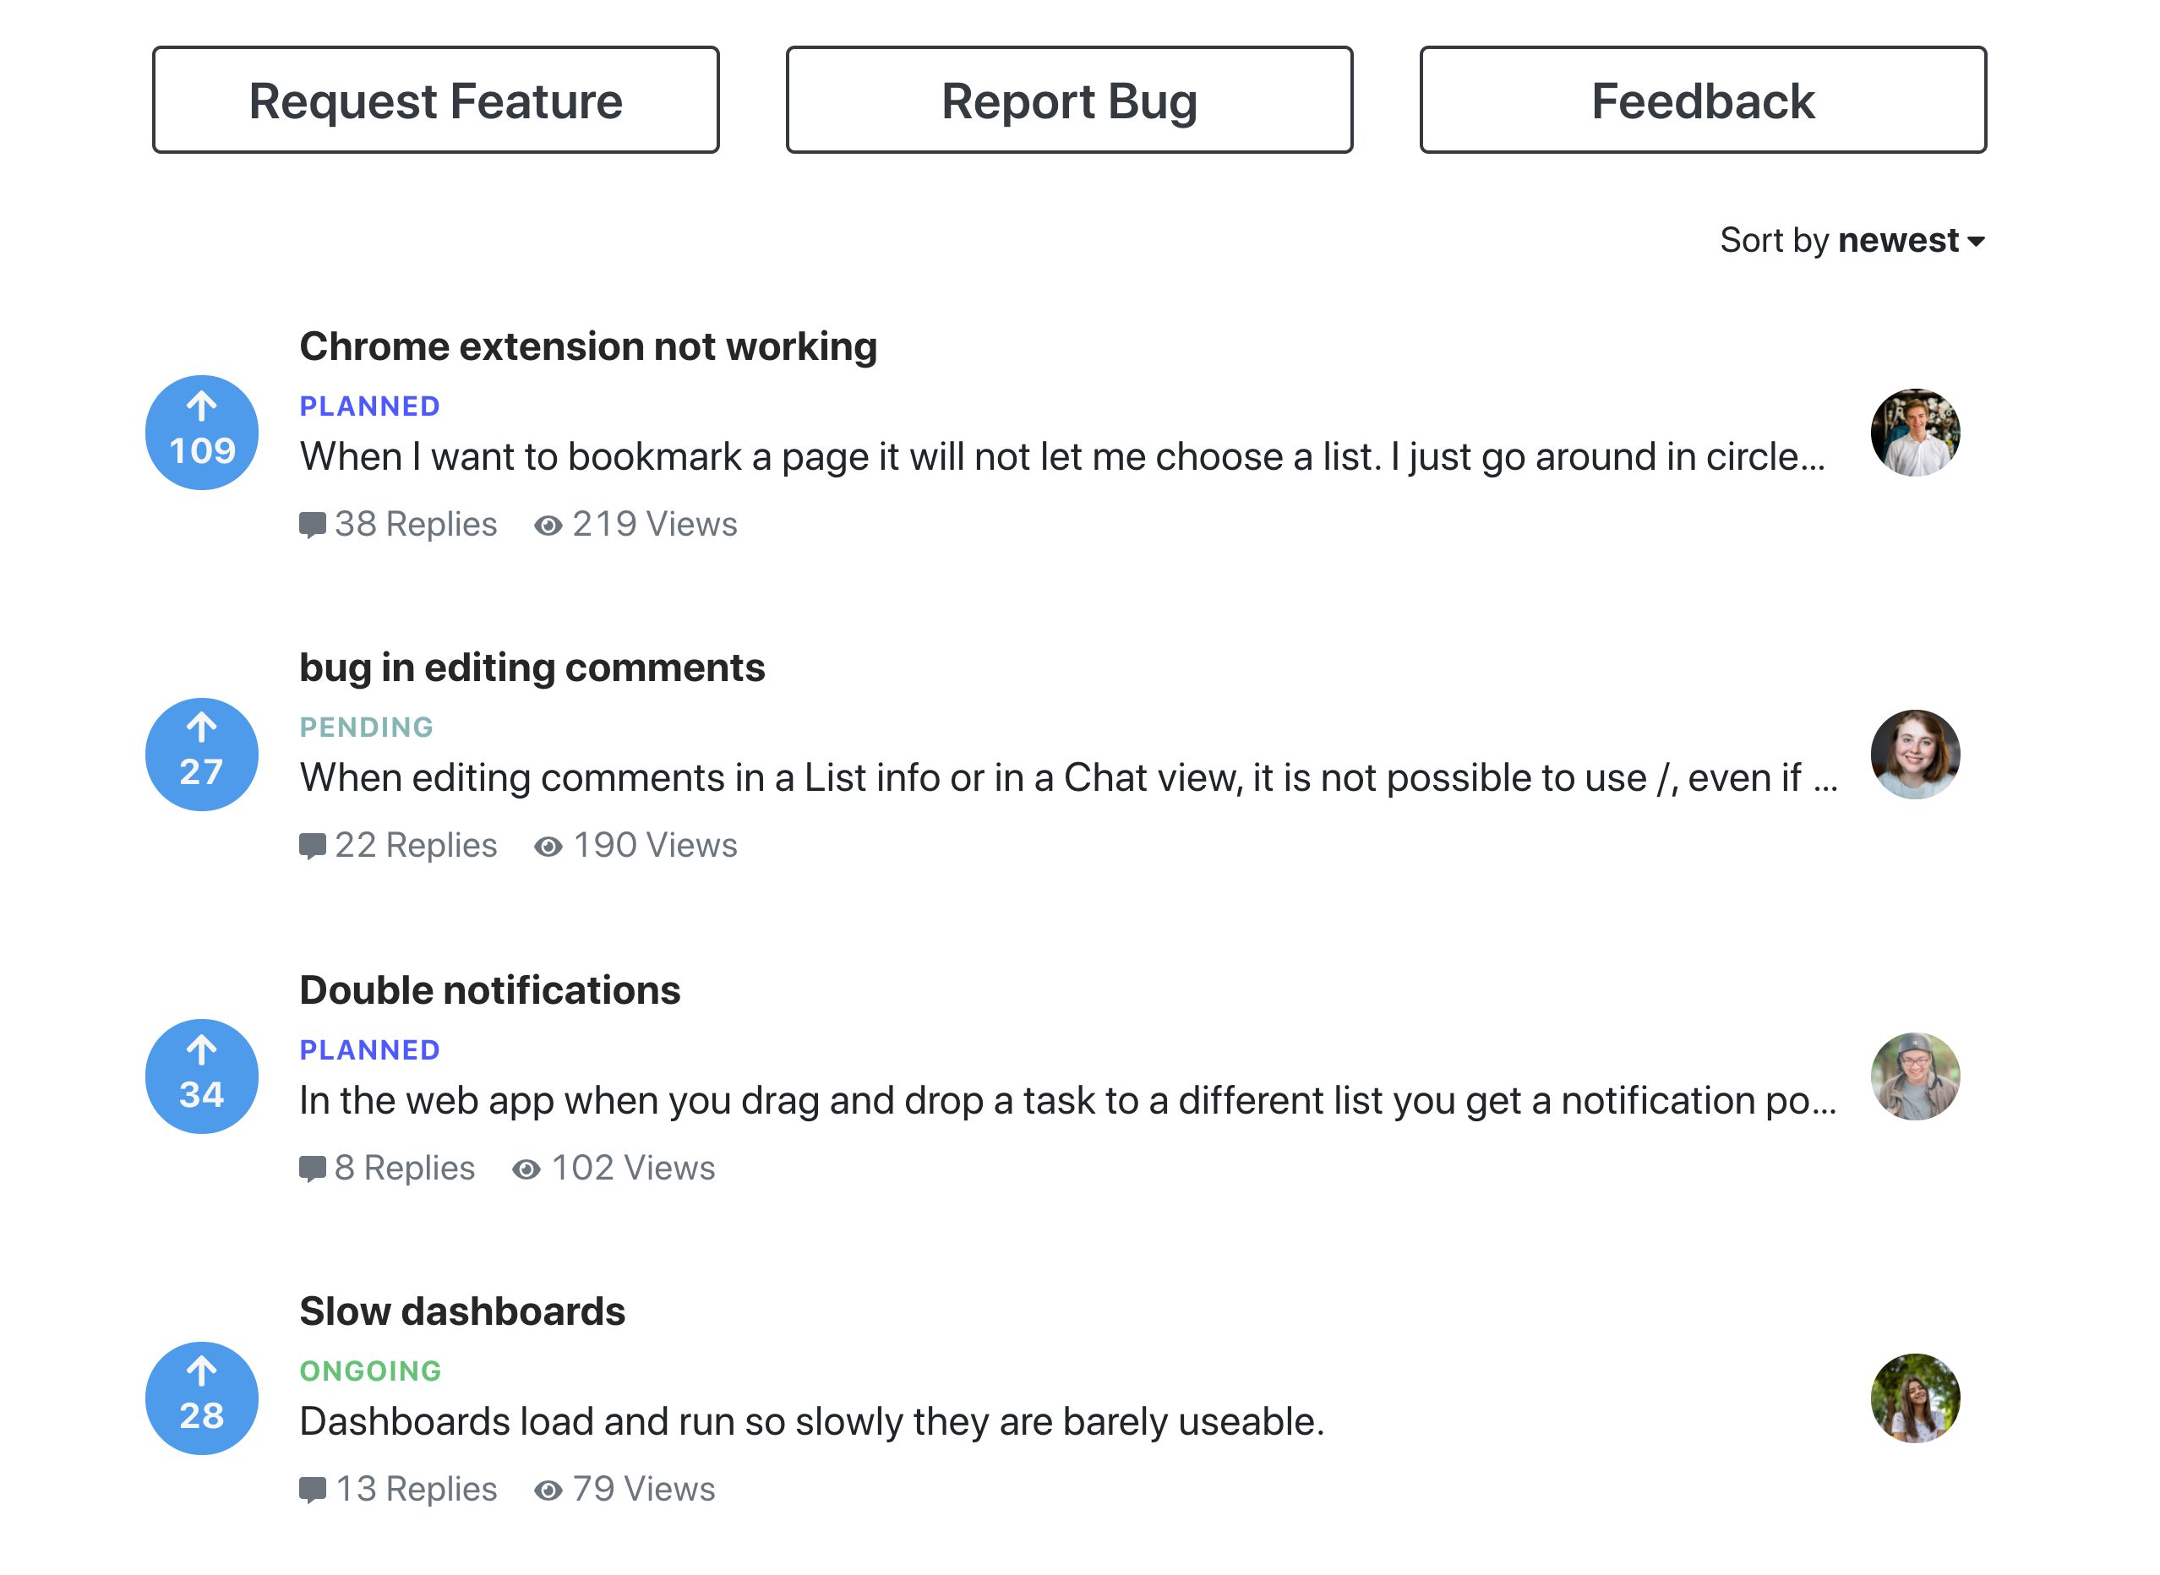Open the Chrome extension not working thread
This screenshot has height=1575, width=2160.
587,346
